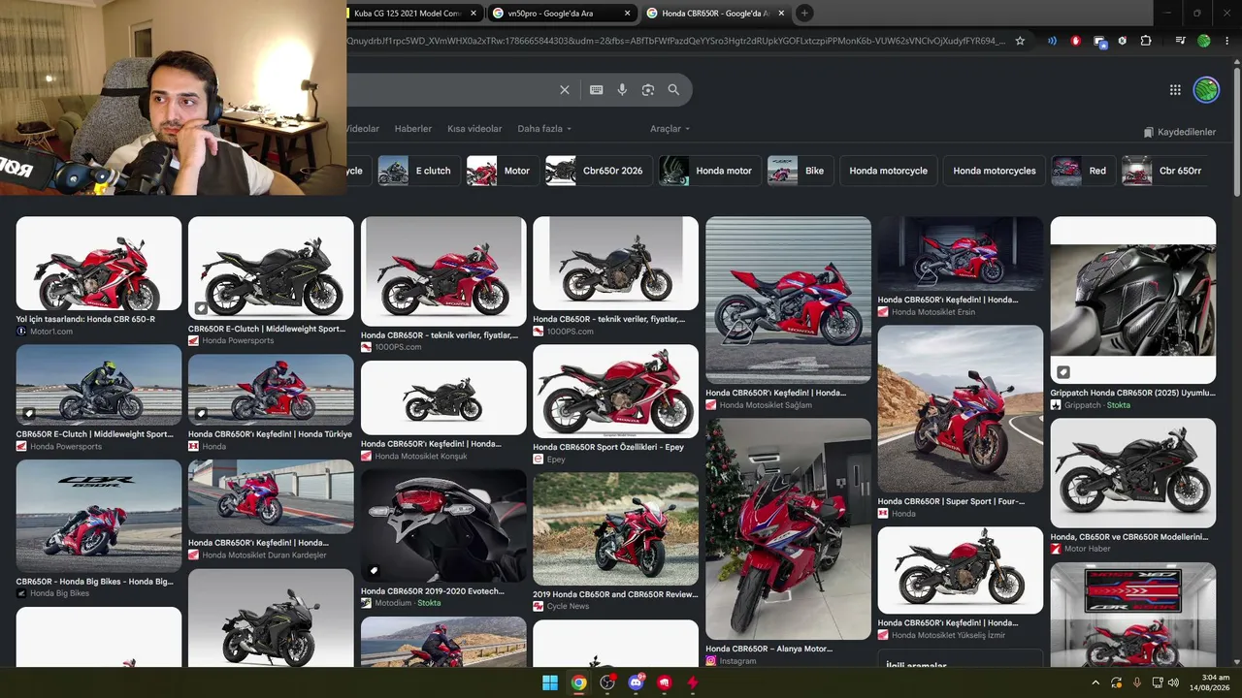Open the blue sound-wave extension
Viewport: 1242px width, 698px height.
click(x=1052, y=41)
